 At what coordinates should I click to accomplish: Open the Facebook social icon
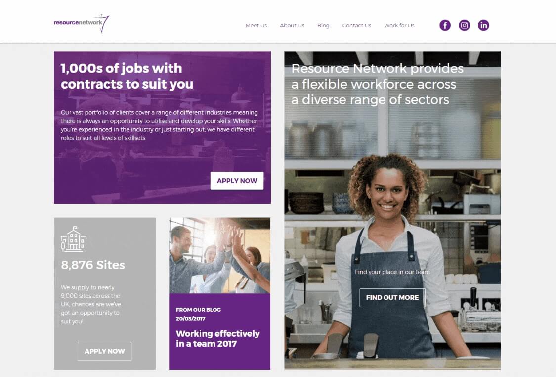coord(445,25)
